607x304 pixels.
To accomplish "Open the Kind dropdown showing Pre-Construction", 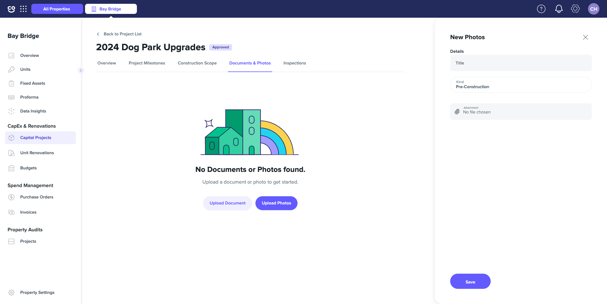I will [521, 84].
